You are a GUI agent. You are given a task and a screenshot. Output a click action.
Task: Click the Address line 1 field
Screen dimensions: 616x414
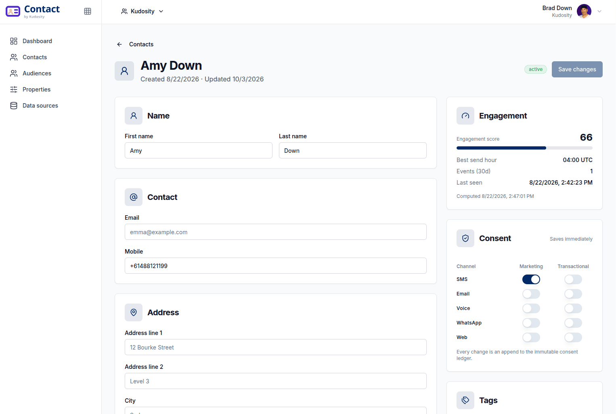click(x=276, y=347)
